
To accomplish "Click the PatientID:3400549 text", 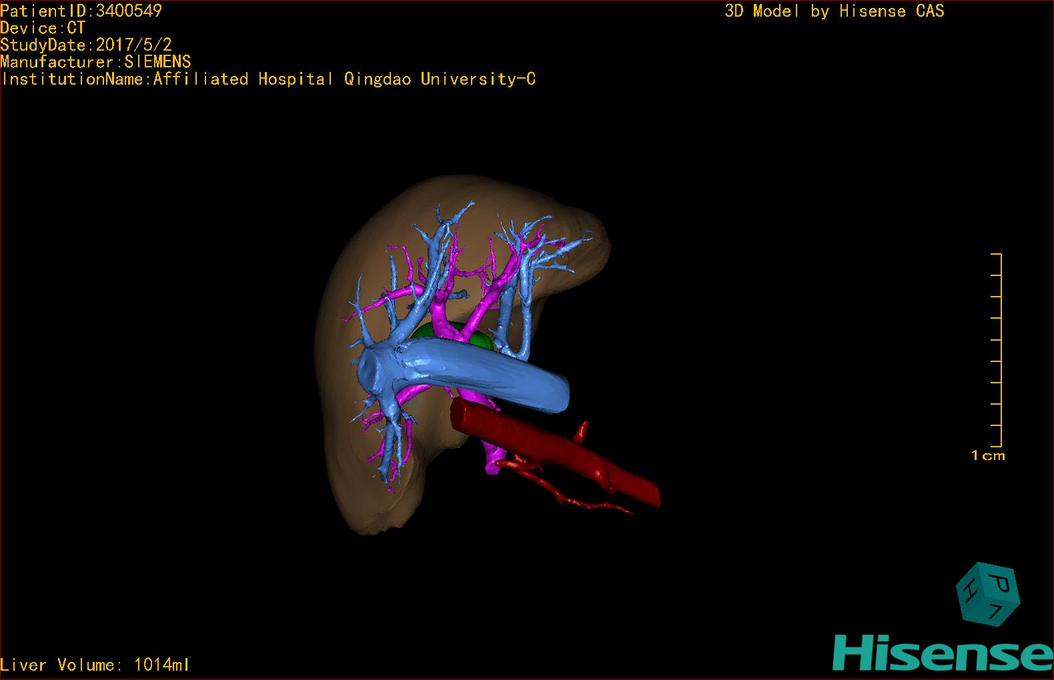I will pyautogui.click(x=81, y=11).
